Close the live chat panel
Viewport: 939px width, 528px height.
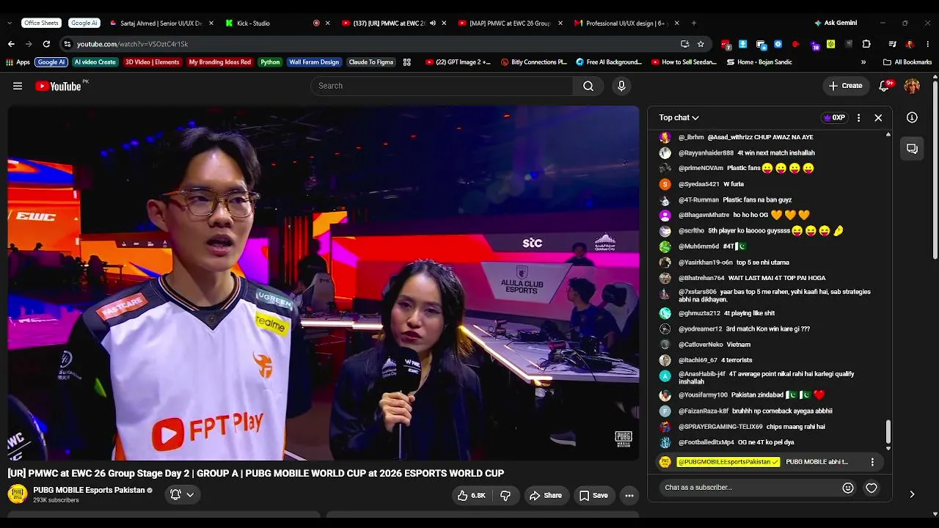coord(878,117)
